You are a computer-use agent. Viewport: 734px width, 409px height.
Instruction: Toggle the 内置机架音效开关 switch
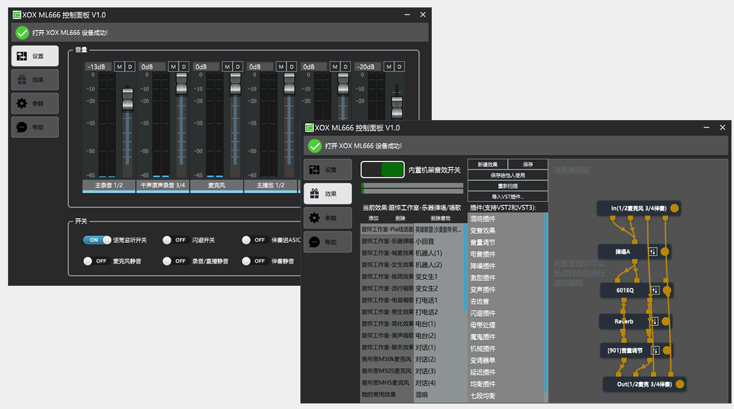(382, 170)
